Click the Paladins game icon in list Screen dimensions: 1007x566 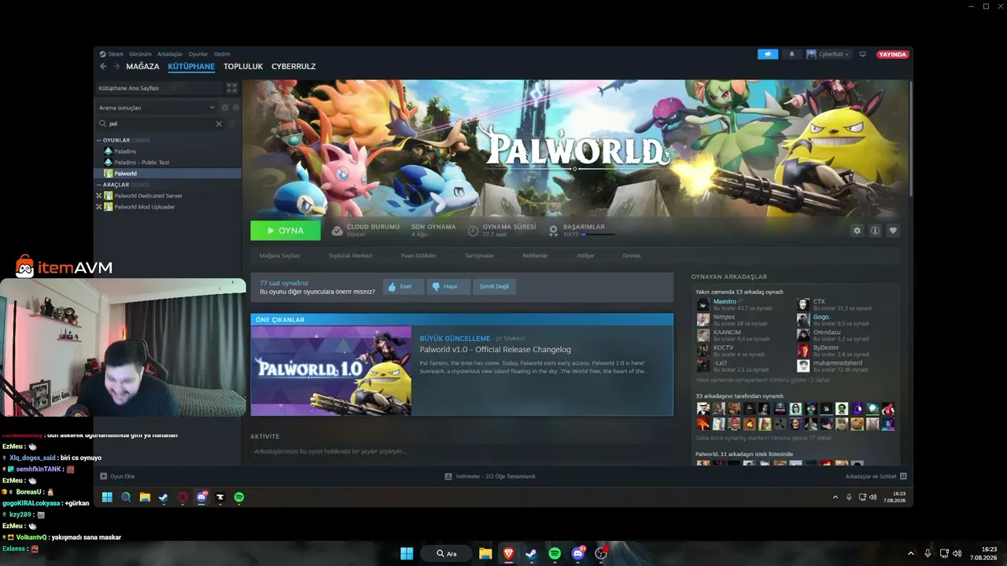click(x=109, y=151)
